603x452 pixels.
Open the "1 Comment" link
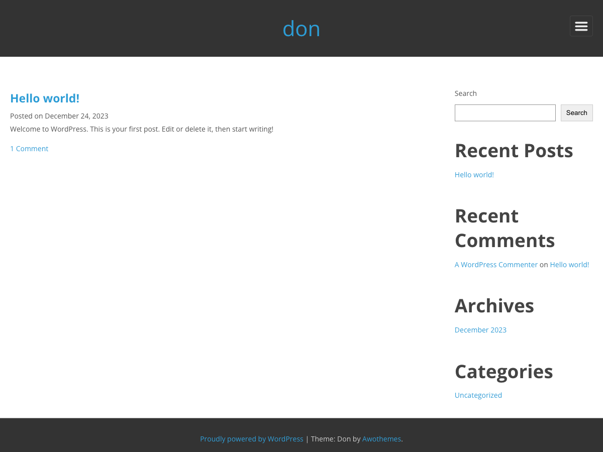[x=29, y=148]
